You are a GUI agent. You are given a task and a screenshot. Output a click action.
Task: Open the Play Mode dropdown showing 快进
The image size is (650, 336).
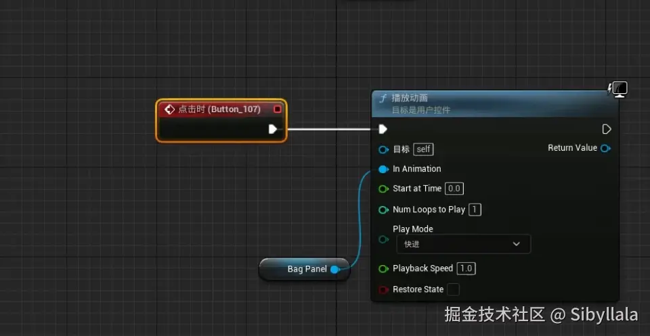463,244
